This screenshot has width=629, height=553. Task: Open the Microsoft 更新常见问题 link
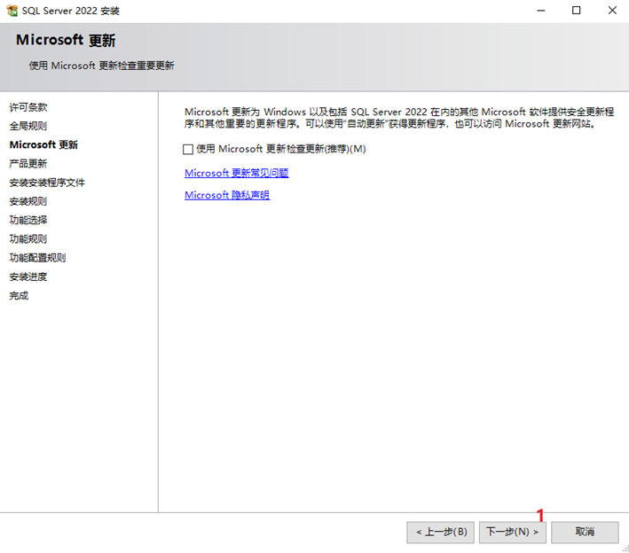pos(237,173)
